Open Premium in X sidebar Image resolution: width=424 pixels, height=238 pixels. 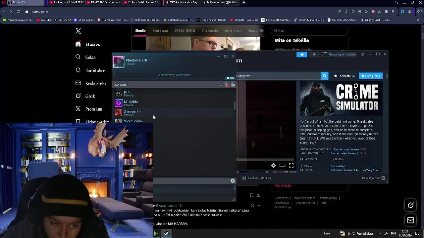click(x=89, y=109)
